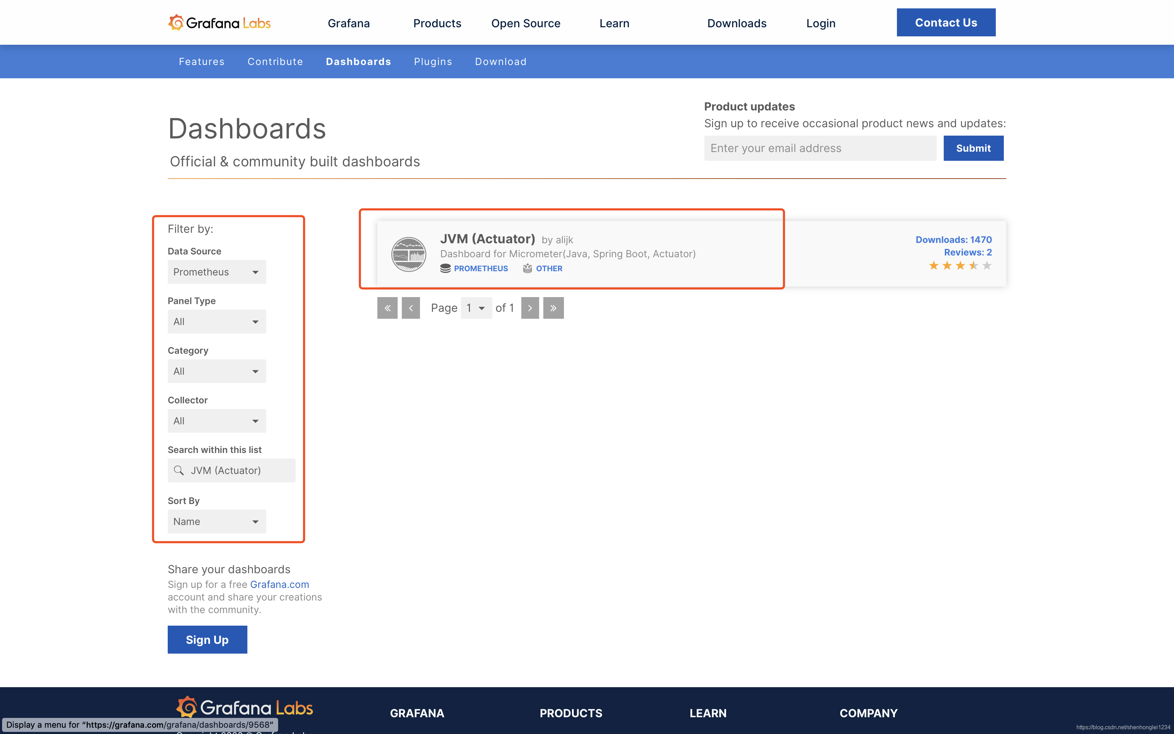Click the Grafana Labs logo in header
Image resolution: width=1174 pixels, height=734 pixels.
219,23
